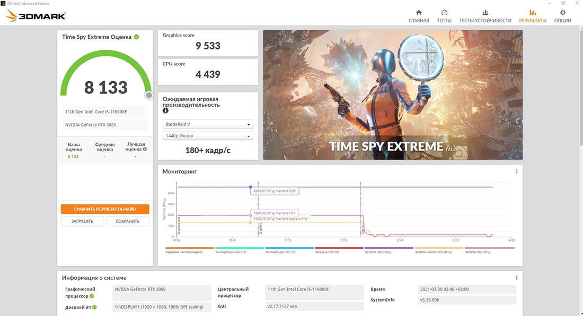Click the Ваша оценка 8 133 value
Image resolution: width=583 pixels, height=316 pixels.
[x=73, y=156]
